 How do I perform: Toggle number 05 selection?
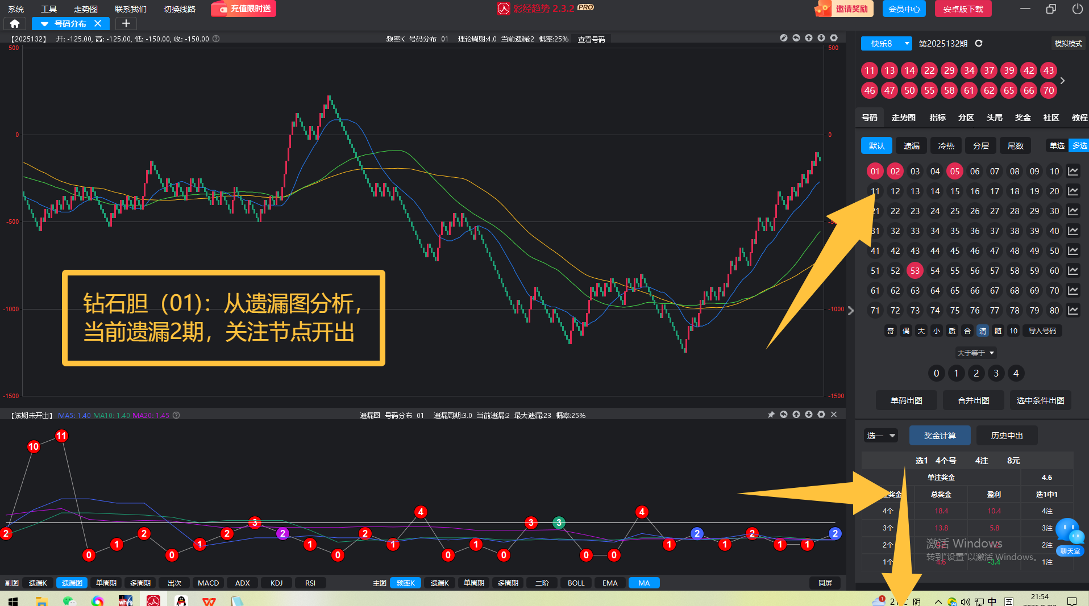coord(955,171)
